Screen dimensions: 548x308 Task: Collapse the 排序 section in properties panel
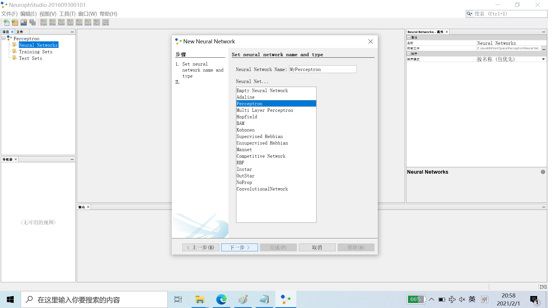(x=409, y=54)
